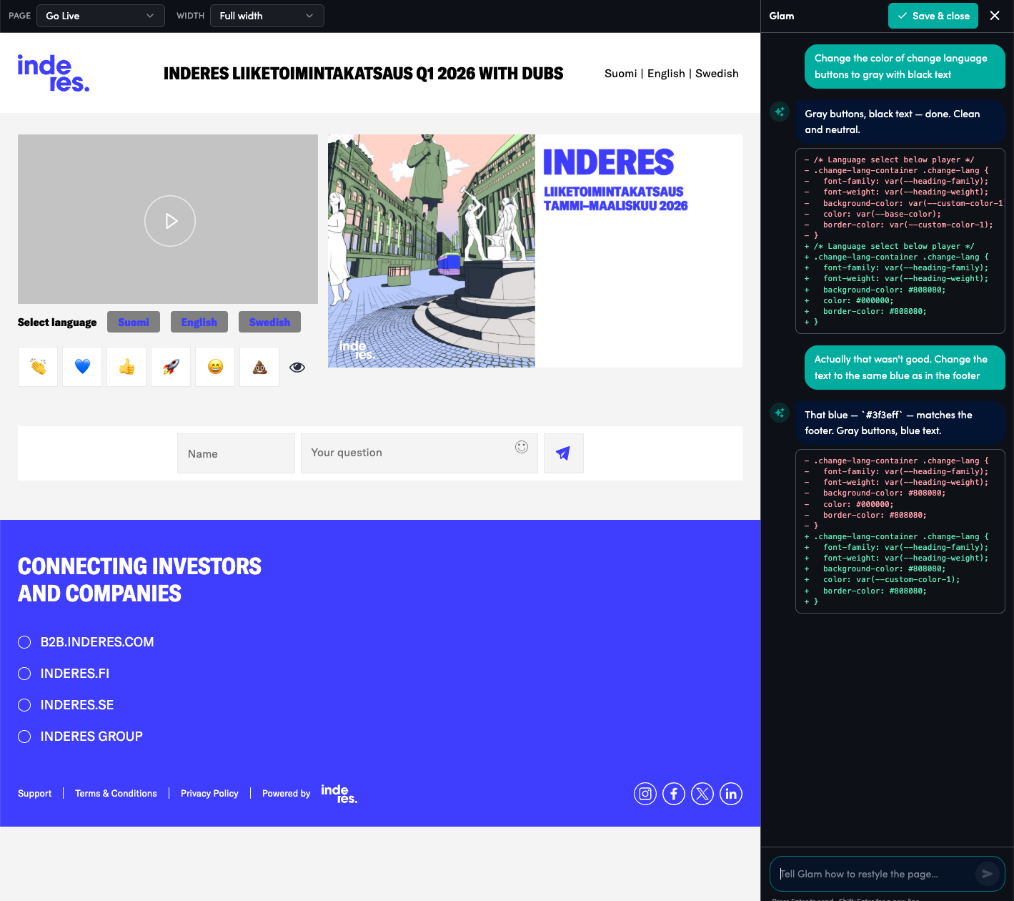Screen dimensions: 1014x901
Task: Send the clapping hands reaction
Action: [x=38, y=367]
